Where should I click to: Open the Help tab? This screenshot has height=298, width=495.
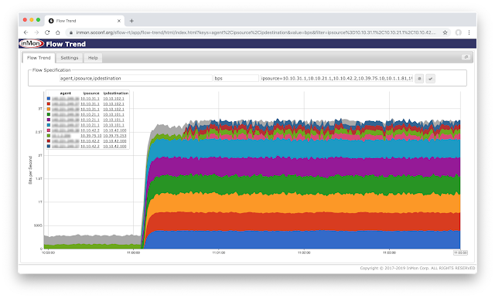[x=93, y=58]
